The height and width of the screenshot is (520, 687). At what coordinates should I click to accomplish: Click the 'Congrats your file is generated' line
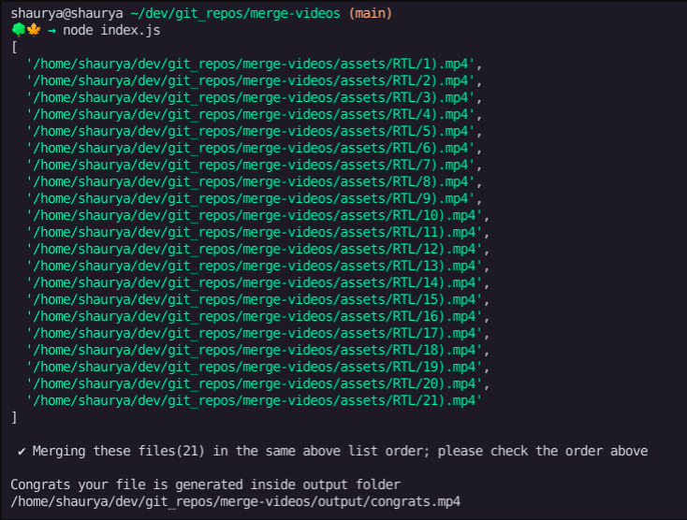(x=206, y=485)
